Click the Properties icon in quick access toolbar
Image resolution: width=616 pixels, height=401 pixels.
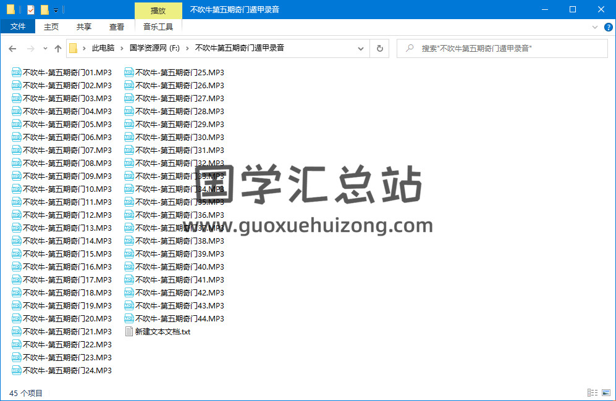point(31,9)
